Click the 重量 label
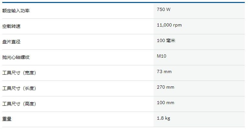This screenshot has height=131, width=248. coord(7,119)
